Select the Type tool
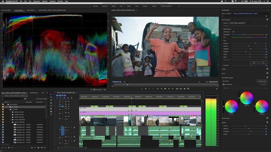 (x=51, y=114)
